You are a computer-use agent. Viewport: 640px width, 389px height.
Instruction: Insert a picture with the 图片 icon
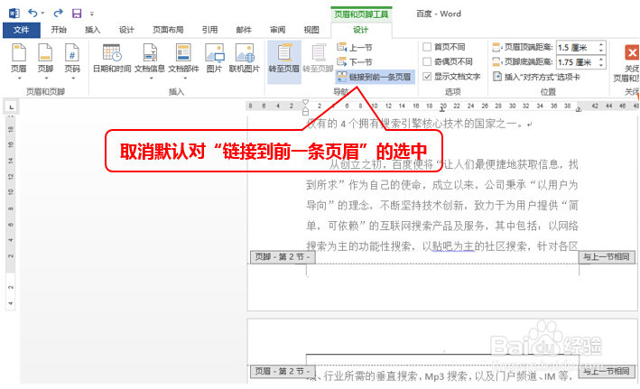pyautogui.click(x=214, y=58)
